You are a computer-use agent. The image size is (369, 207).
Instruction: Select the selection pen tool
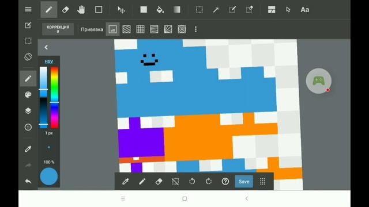[x=232, y=10]
